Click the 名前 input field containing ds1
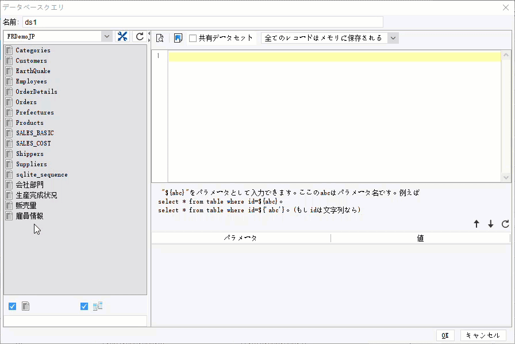Image resolution: width=515 pixels, height=344 pixels. pyautogui.click(x=203, y=22)
